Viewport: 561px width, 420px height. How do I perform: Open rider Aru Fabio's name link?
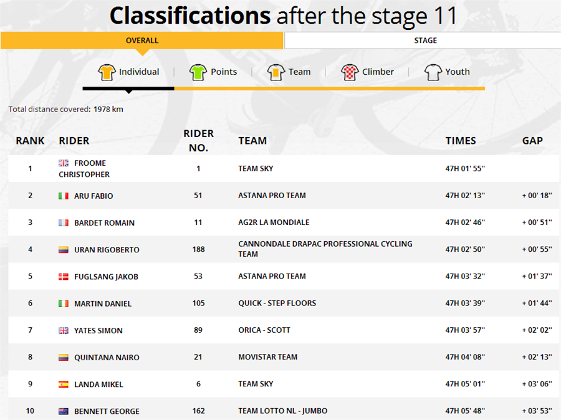click(93, 196)
